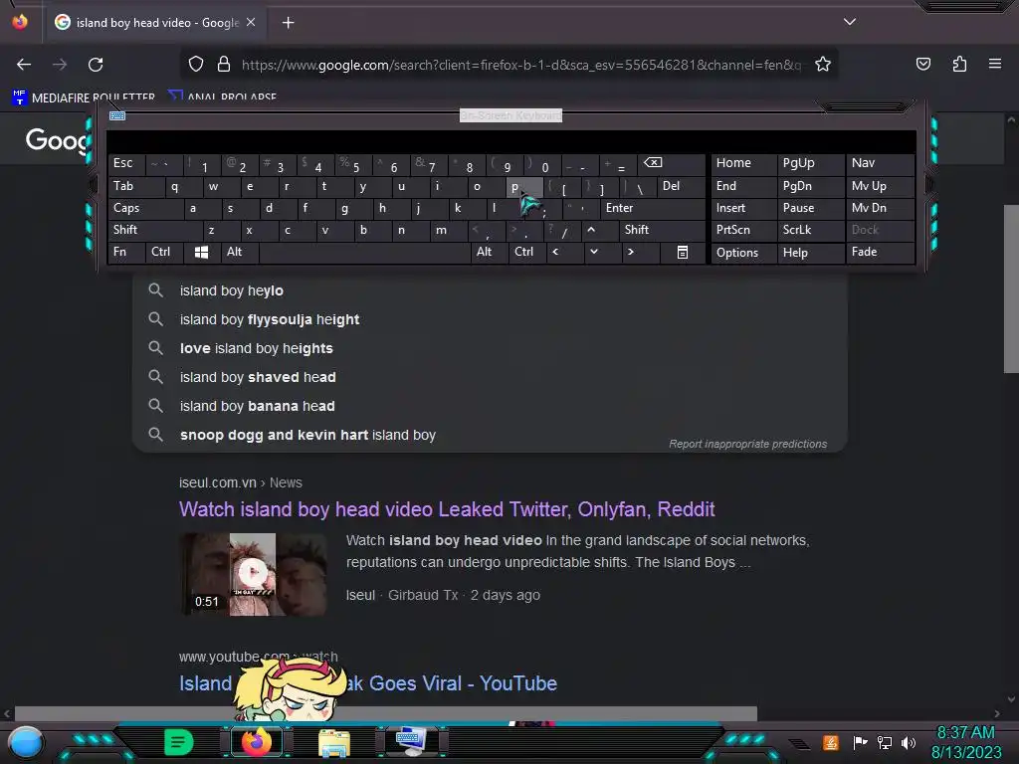Select the island boy head video tab
This screenshot has width=1019, height=764.
156,23
